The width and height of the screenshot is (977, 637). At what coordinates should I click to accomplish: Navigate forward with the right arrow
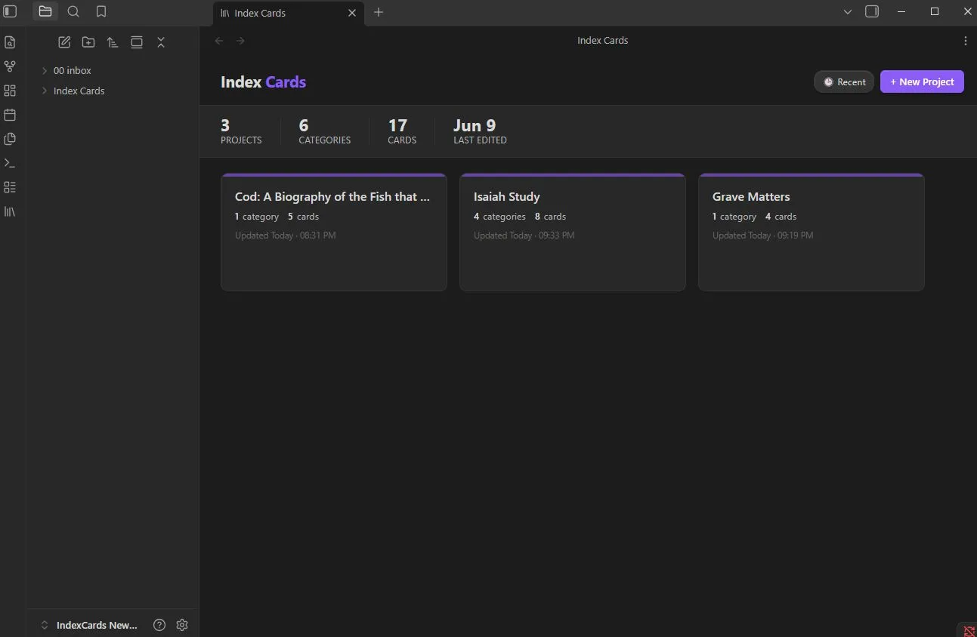point(240,41)
